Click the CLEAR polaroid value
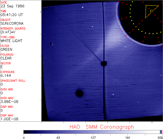 [x=6, y=58]
